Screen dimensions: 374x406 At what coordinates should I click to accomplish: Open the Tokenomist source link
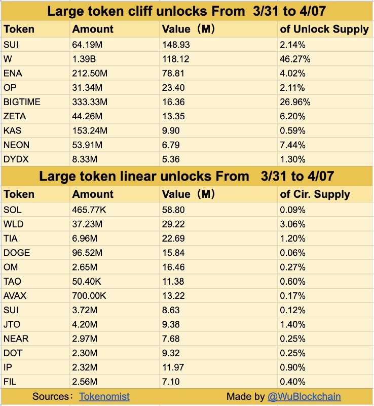point(104,396)
